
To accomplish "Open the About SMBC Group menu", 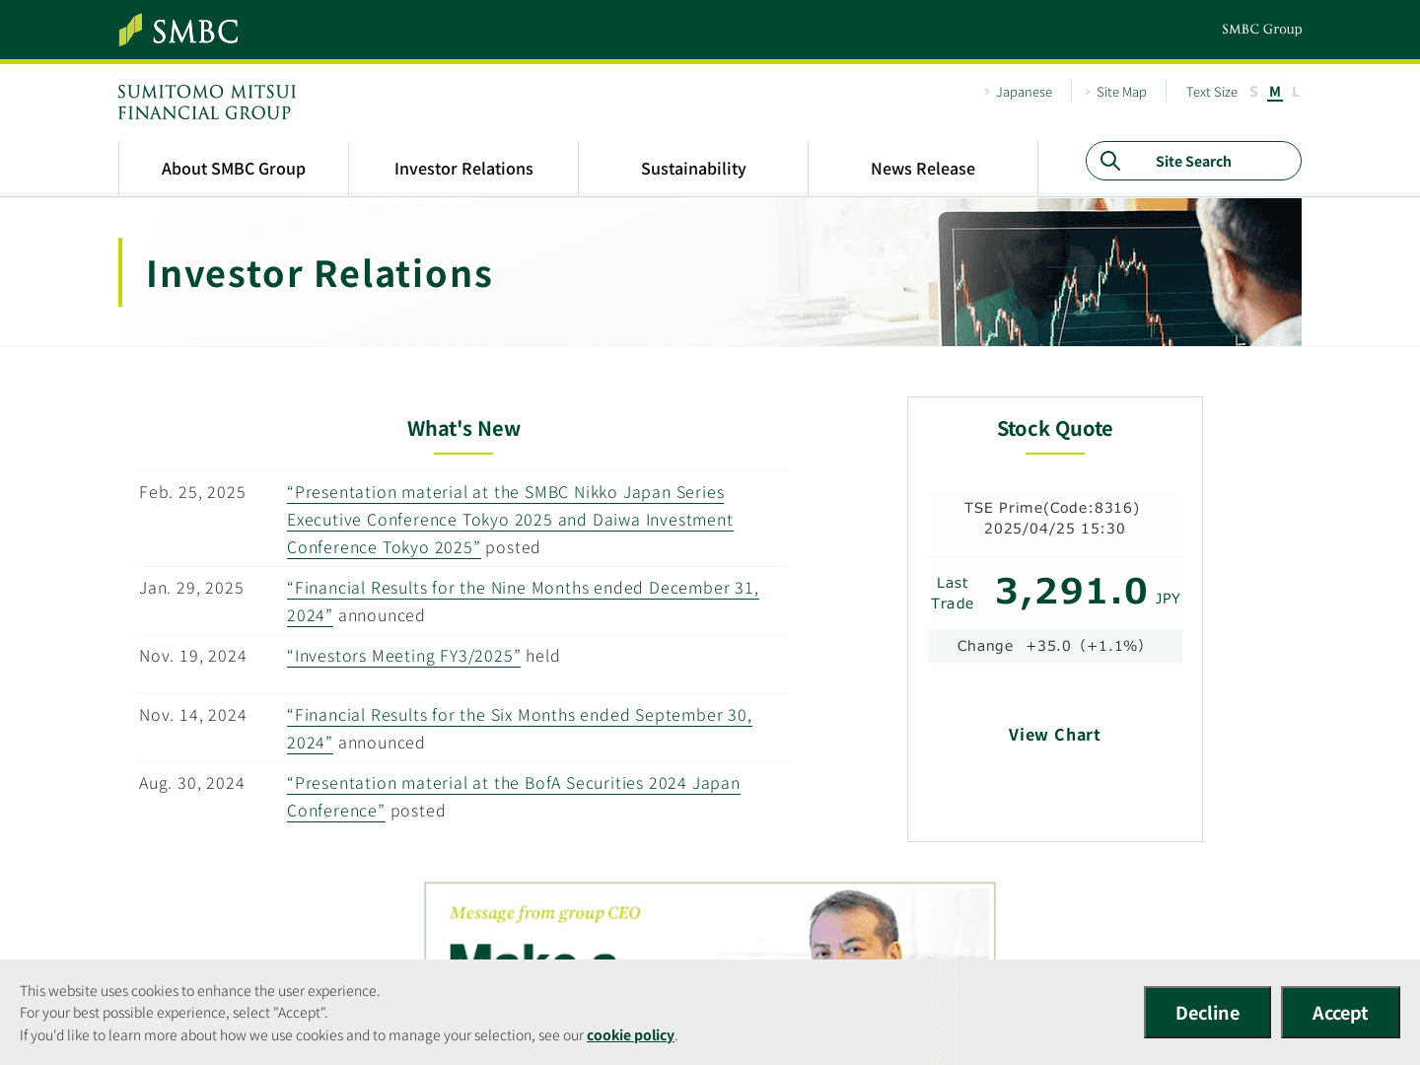I will (x=234, y=169).
